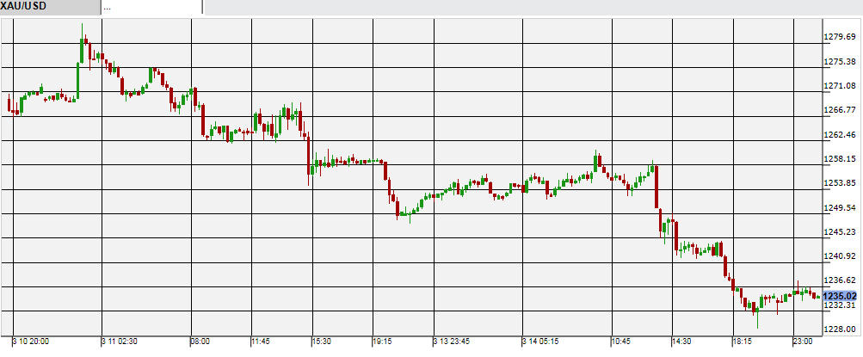Click the highlighted current price label 1235.02
The height and width of the screenshot is (357, 863).
[x=841, y=295]
